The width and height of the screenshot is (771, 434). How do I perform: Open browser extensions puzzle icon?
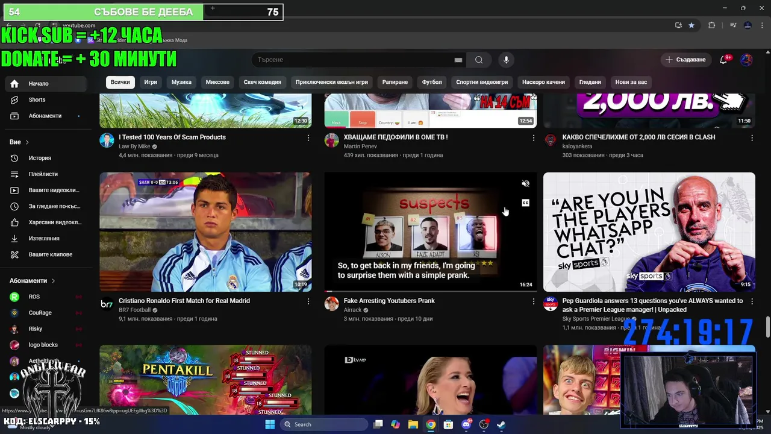point(712,25)
